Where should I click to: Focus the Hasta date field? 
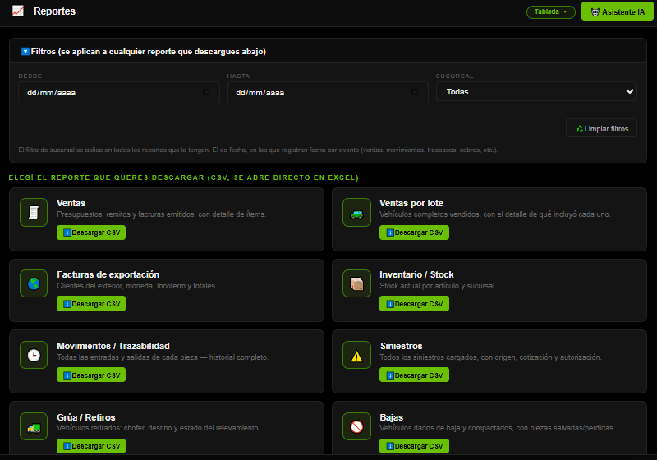click(328, 92)
